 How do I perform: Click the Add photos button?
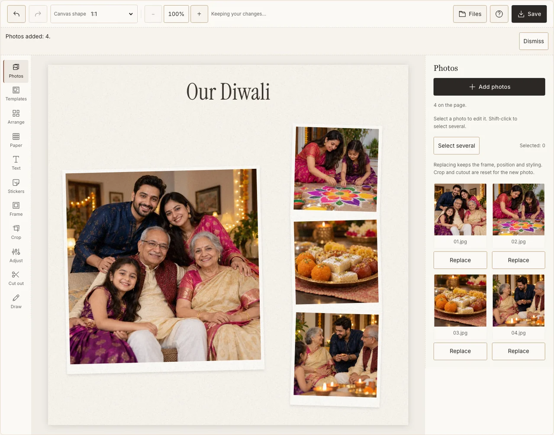point(490,87)
